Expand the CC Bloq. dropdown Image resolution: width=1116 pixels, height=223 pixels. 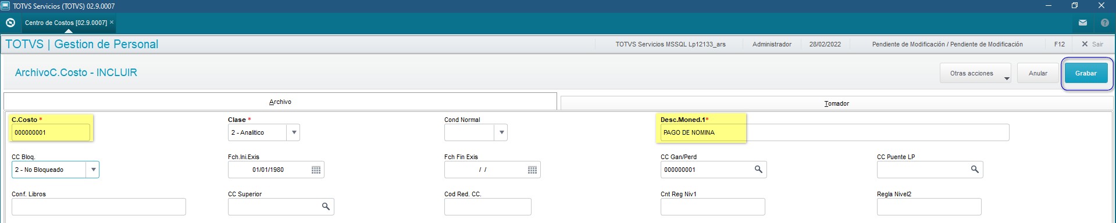pyautogui.click(x=93, y=170)
